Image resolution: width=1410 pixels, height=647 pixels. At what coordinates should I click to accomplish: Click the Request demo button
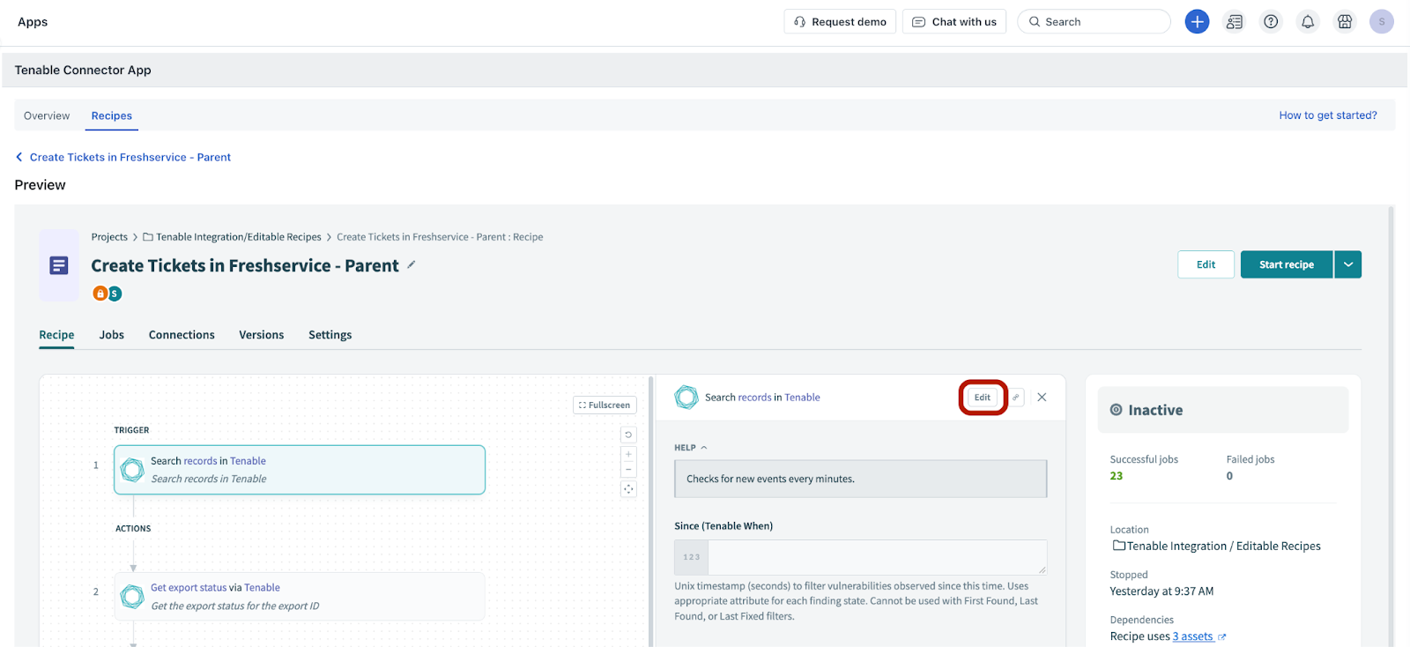840,22
